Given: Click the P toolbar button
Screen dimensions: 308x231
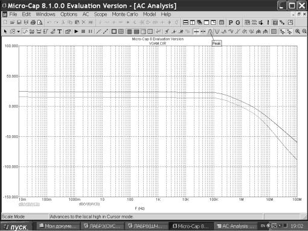Looking at the screenshot, I should tap(231, 22).
